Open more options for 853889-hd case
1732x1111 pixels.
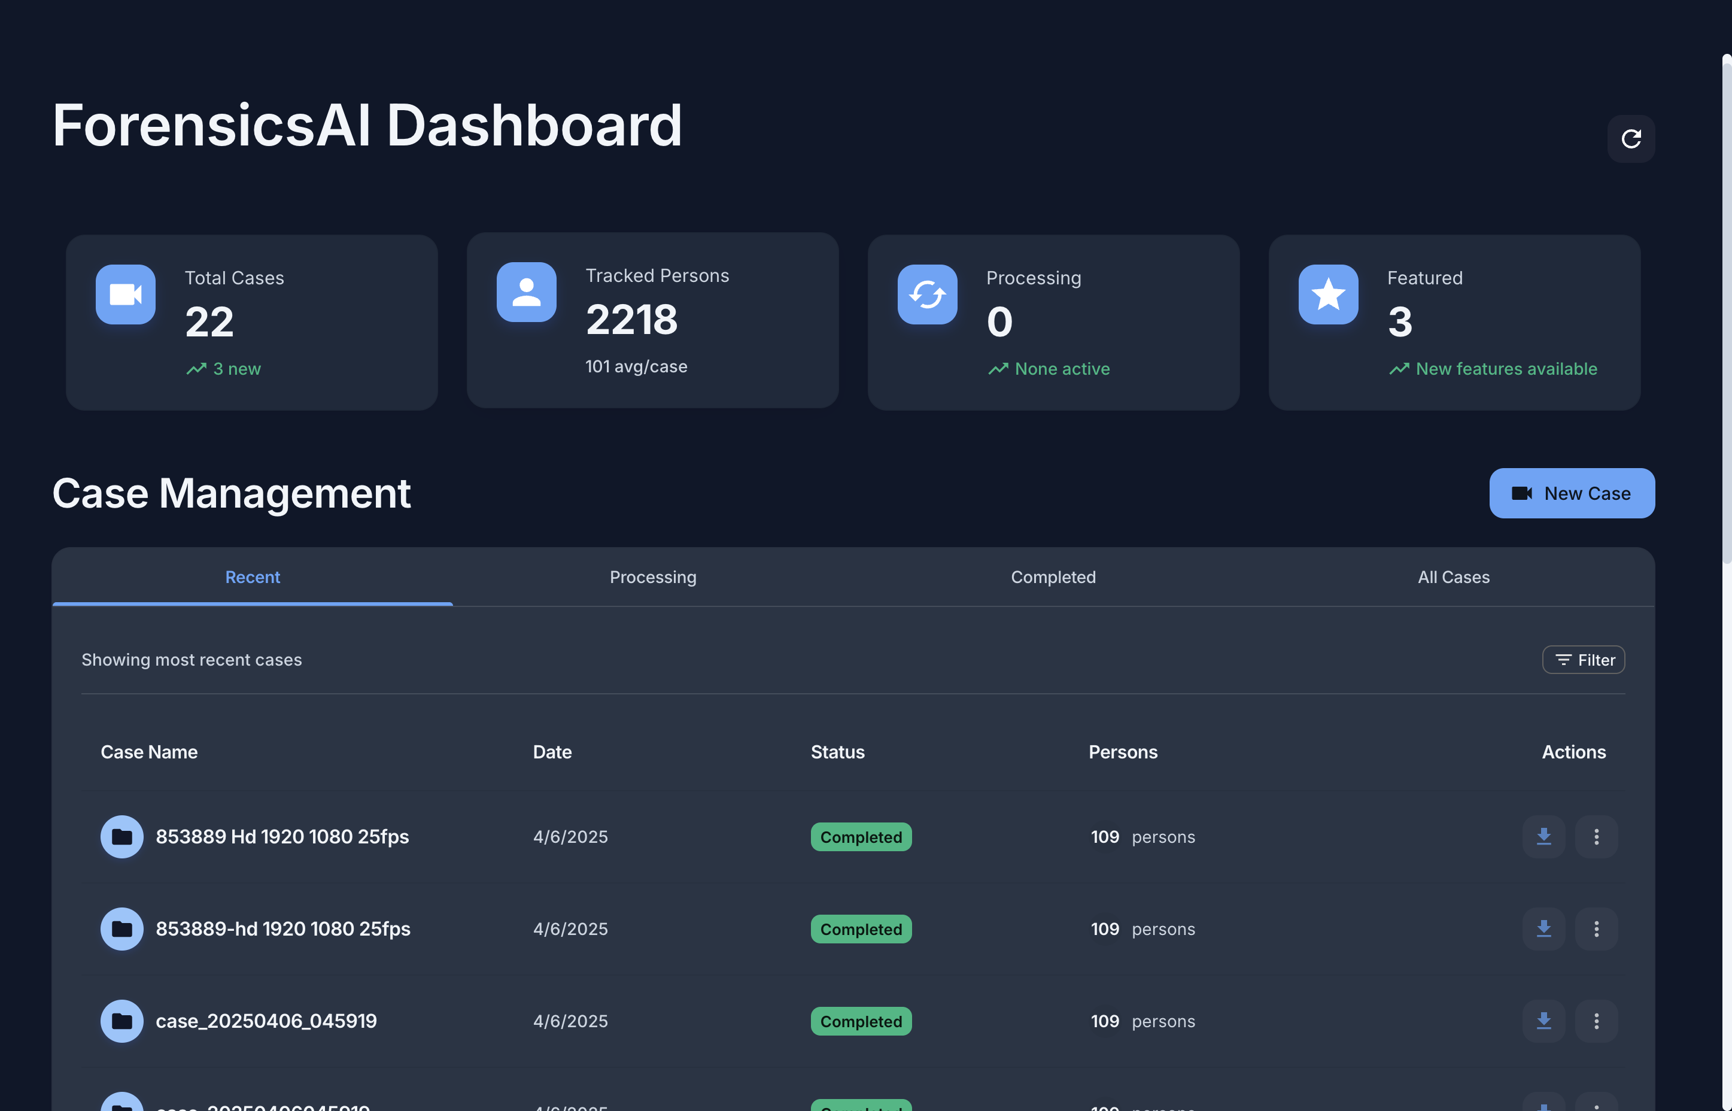(1596, 928)
